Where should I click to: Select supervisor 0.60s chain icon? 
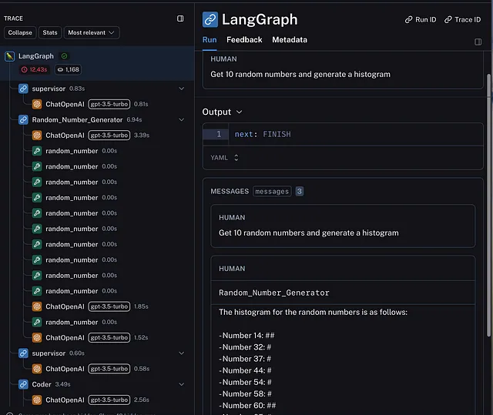(23, 353)
